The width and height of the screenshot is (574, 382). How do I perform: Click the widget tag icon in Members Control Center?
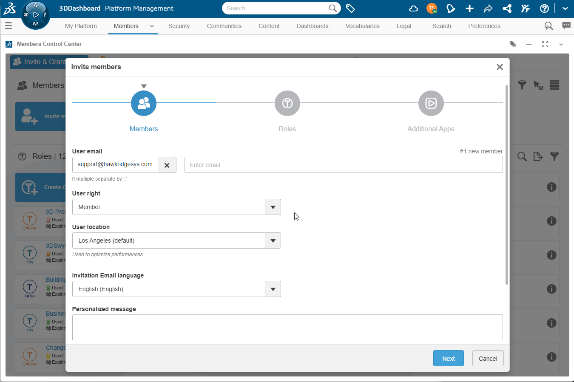[x=513, y=44]
